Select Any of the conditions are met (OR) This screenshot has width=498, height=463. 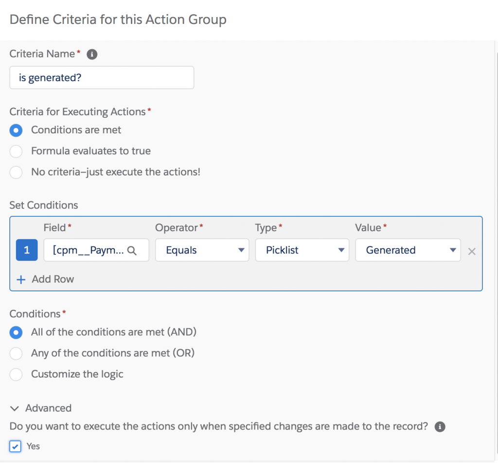pos(16,353)
